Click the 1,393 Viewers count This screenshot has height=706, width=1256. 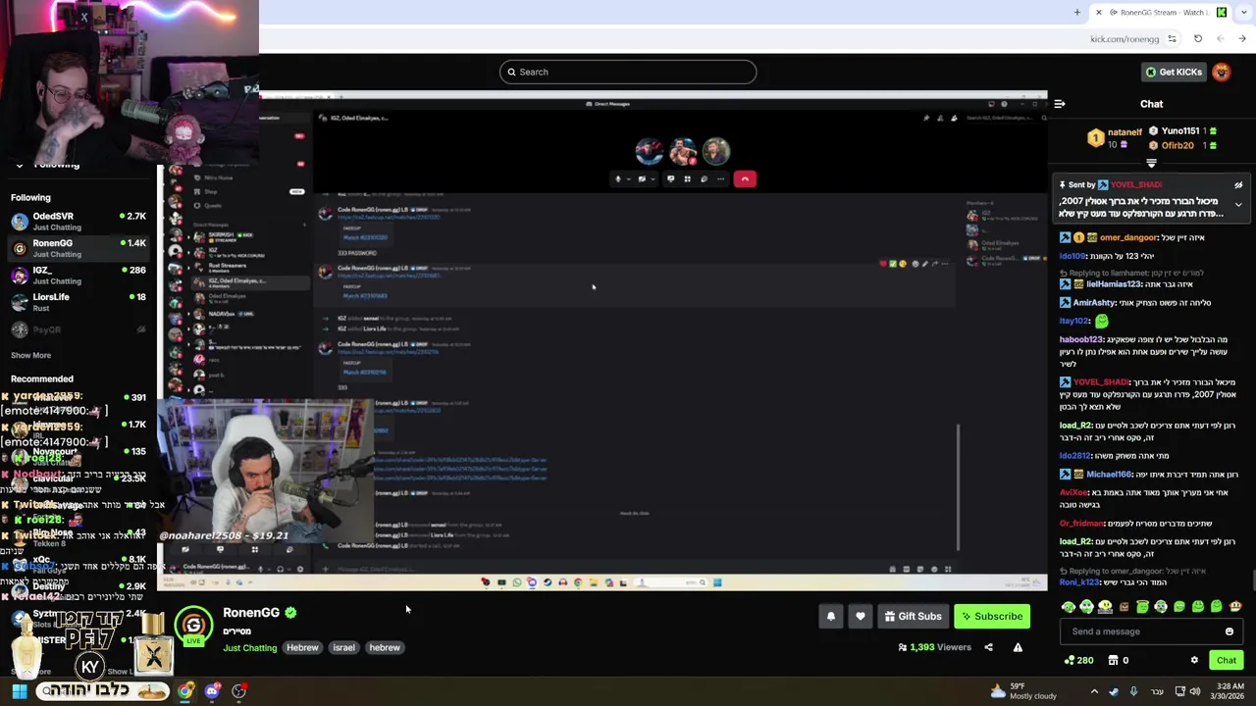click(934, 647)
